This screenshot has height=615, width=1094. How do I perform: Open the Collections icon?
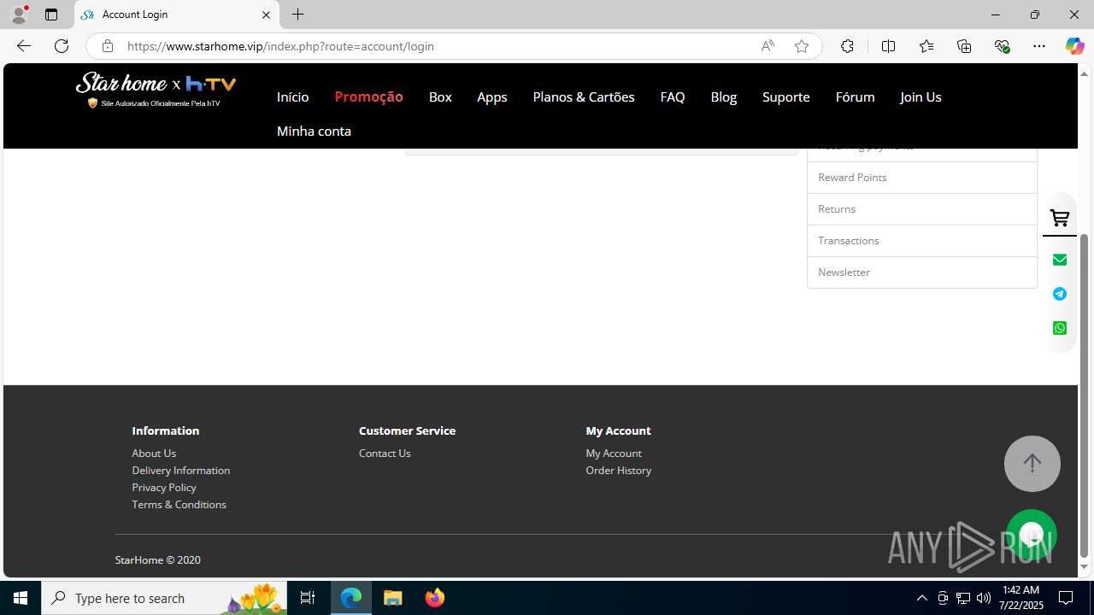[x=964, y=46]
